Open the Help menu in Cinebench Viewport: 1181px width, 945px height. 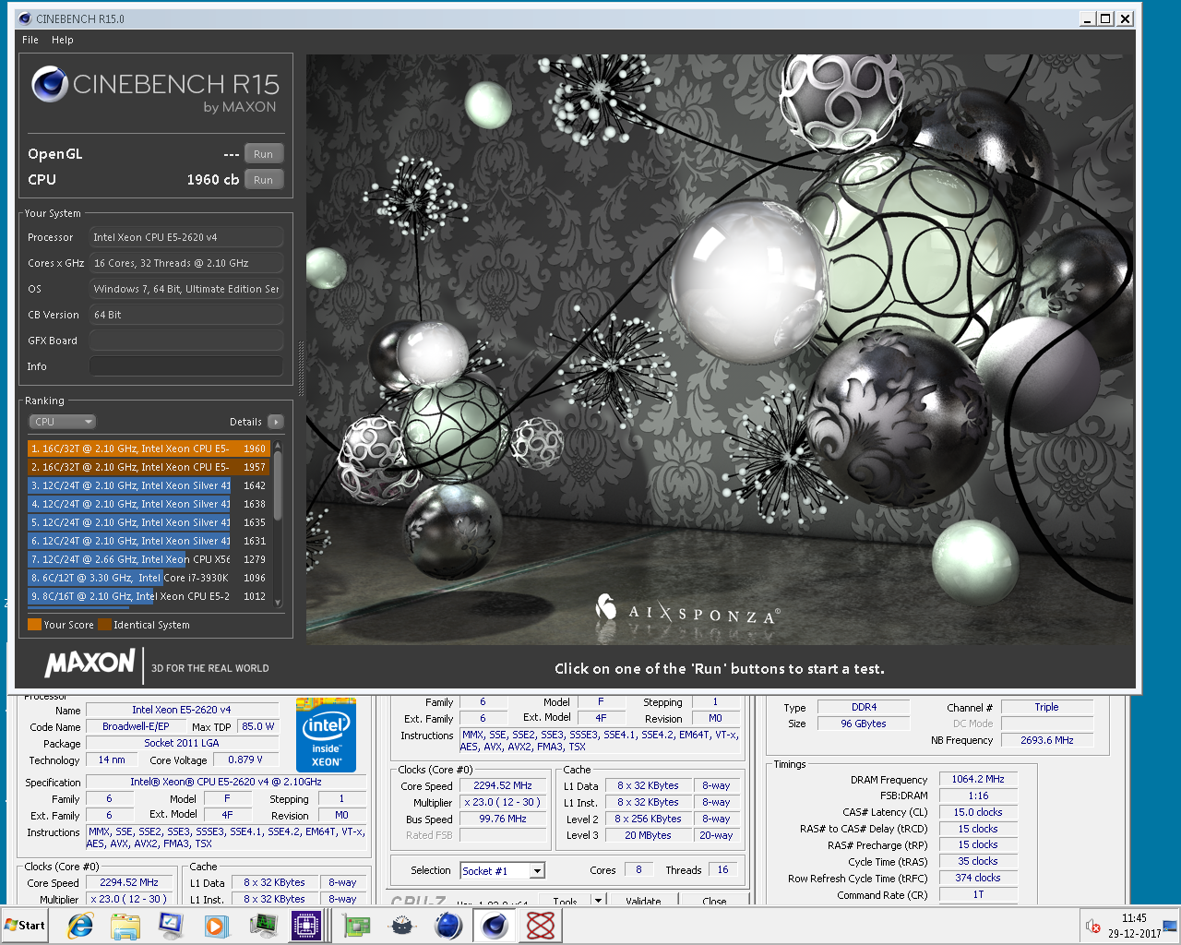(63, 40)
